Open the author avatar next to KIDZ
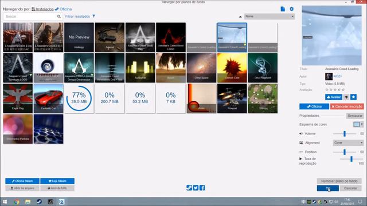 (x=329, y=76)
